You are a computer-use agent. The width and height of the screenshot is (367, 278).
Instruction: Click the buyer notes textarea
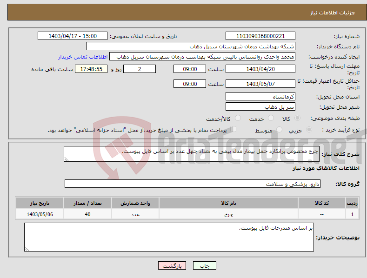[169, 237]
